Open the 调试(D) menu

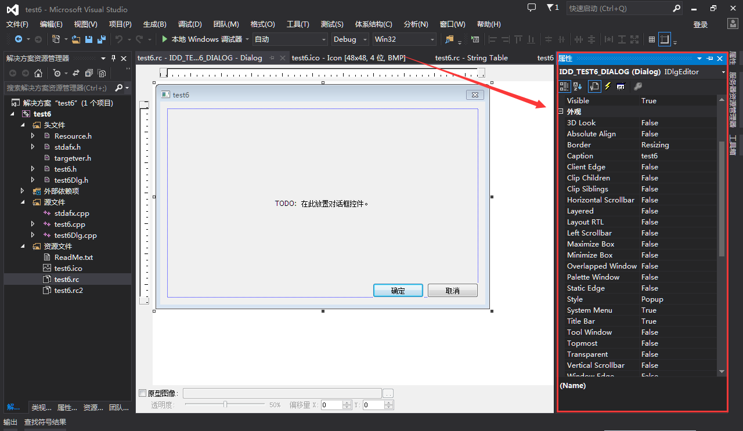point(190,24)
